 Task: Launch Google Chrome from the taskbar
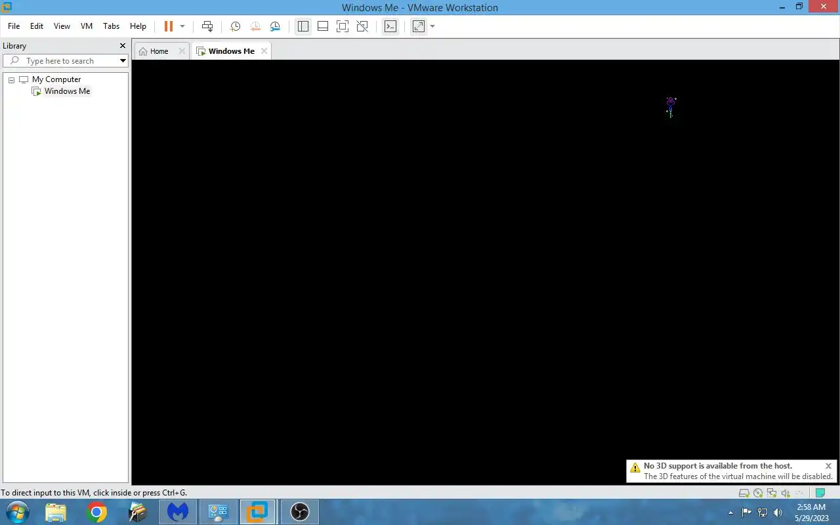(x=96, y=512)
